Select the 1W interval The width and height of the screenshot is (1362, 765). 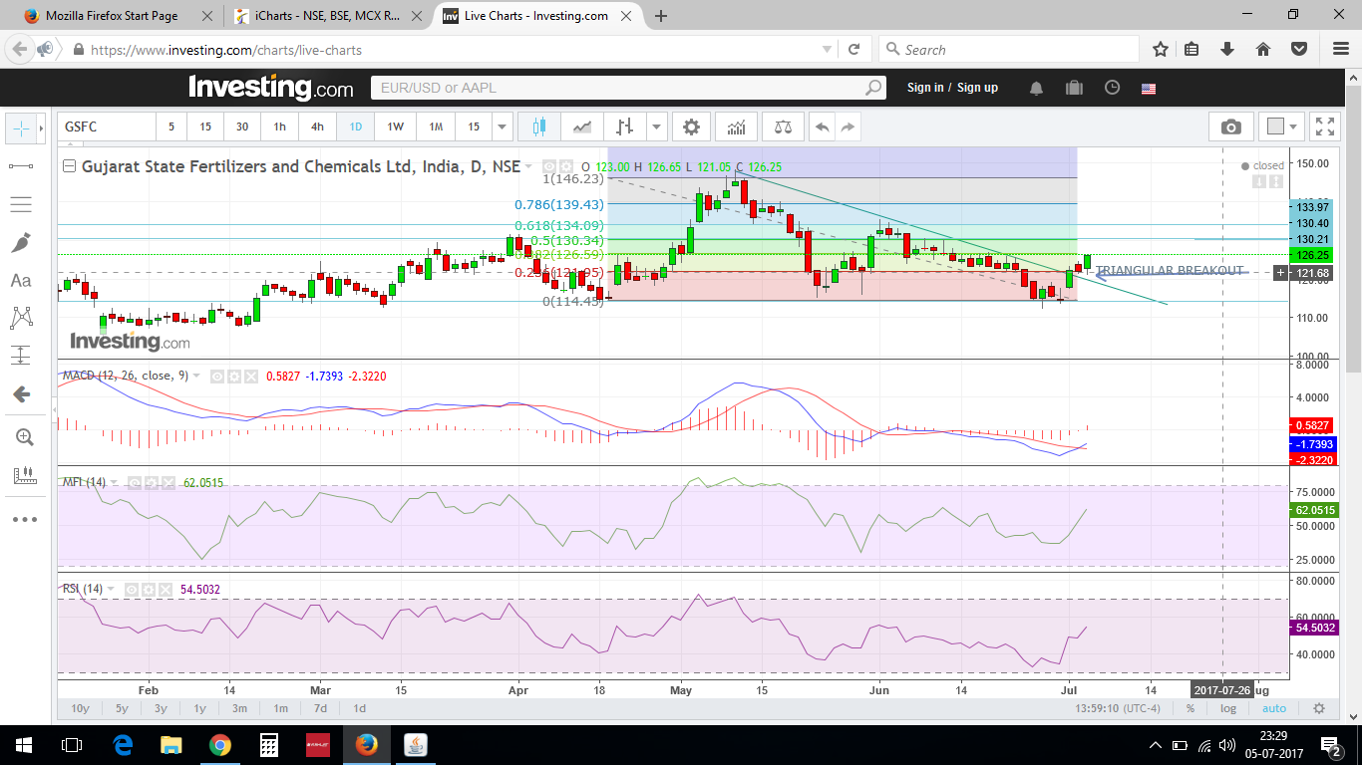[395, 127]
